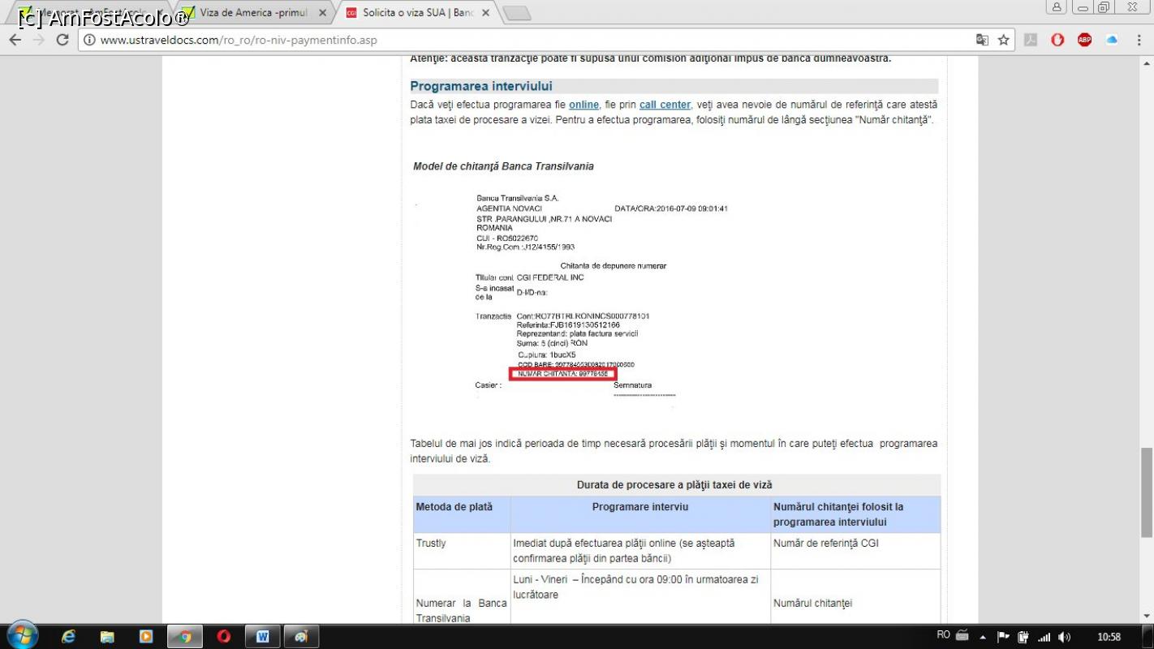The image size is (1154, 649).
Task: Click 'Durata de procesare a plății taxei de viză' title
Action: pos(674,485)
